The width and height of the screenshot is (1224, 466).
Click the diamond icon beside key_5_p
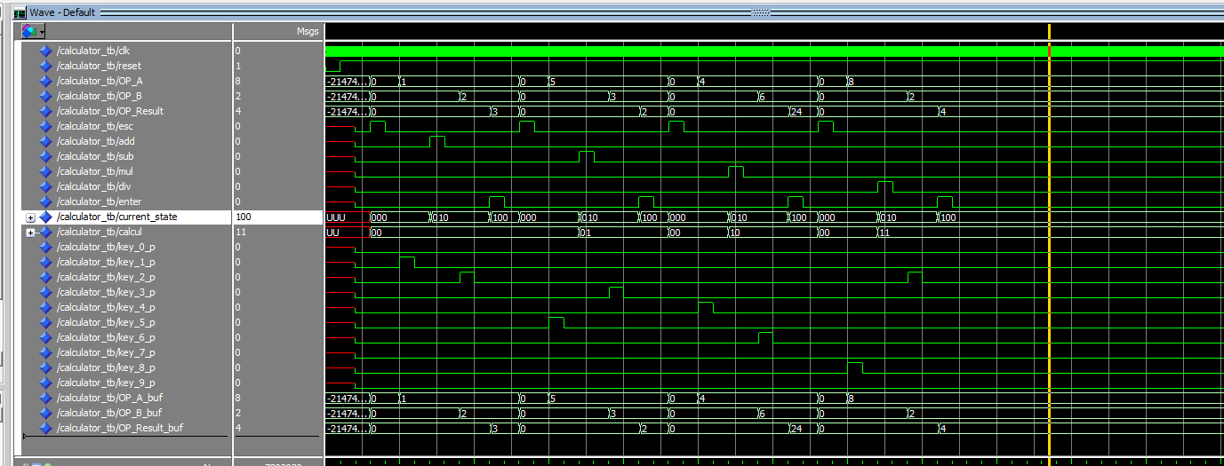pyautogui.click(x=46, y=322)
